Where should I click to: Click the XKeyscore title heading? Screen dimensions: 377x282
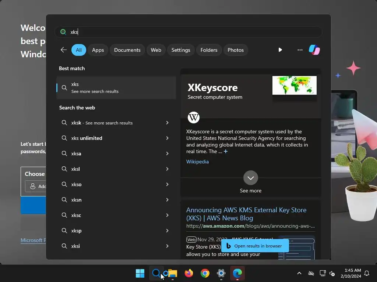pyautogui.click(x=212, y=88)
